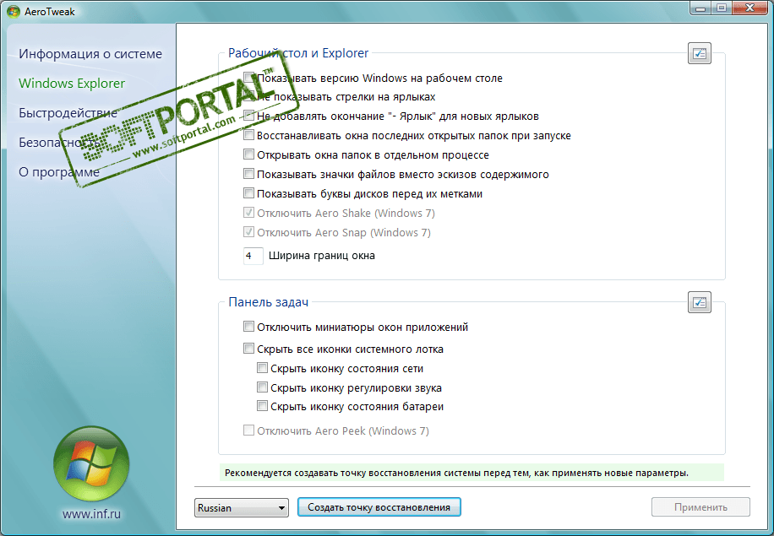Check Скрыть иконку состояния сети
The height and width of the screenshot is (536, 774).
(262, 368)
